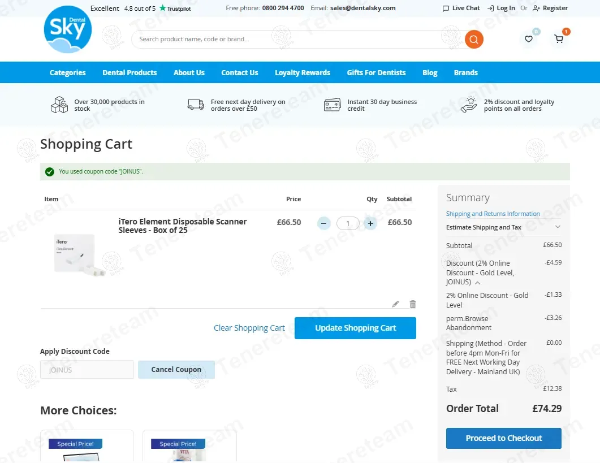
Task: Collapse the Discount breakdown chevron
Action: tap(477, 283)
